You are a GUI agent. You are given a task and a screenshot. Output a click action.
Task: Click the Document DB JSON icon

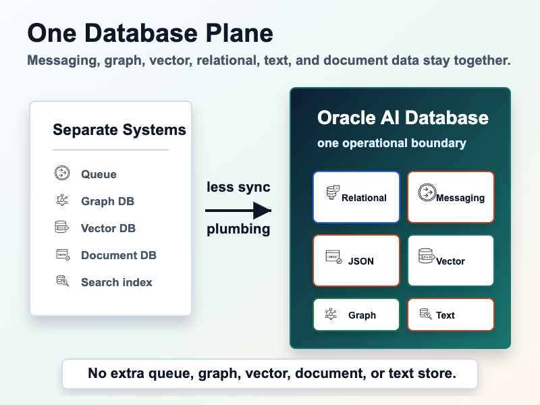pos(63,254)
